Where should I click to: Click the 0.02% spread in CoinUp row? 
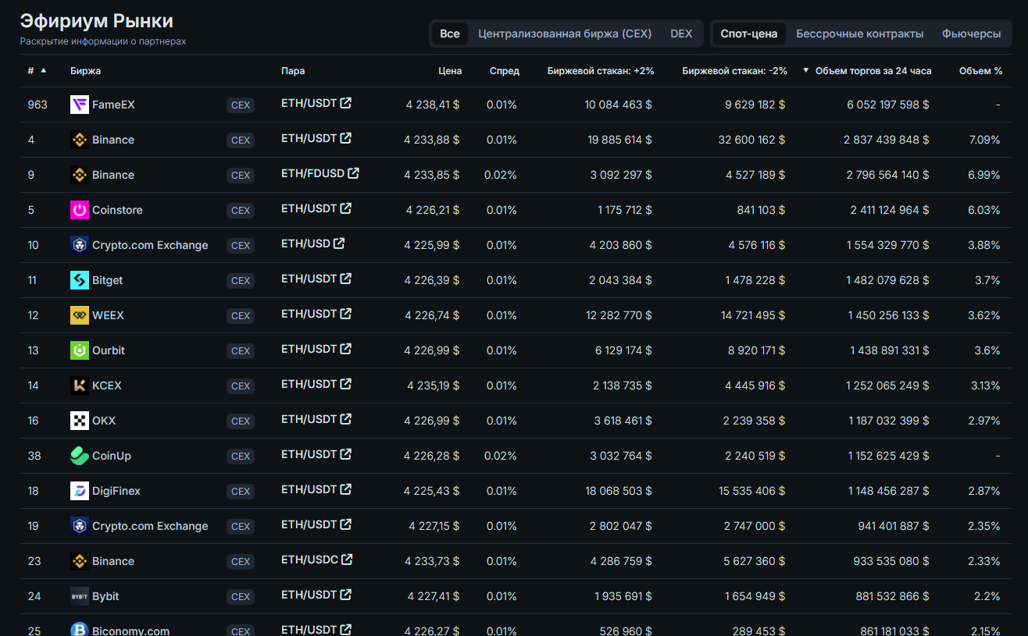click(x=501, y=456)
